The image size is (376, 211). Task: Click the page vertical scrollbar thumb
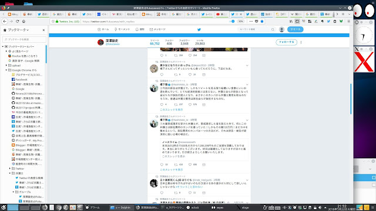pos(351,99)
